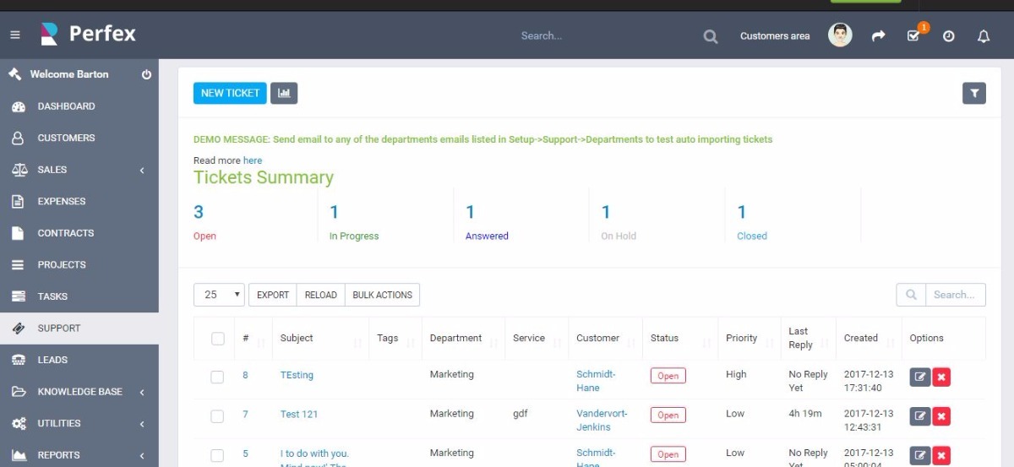This screenshot has height=467, width=1014.
Task: Click the Leads icon in sidebar
Action: coord(18,360)
